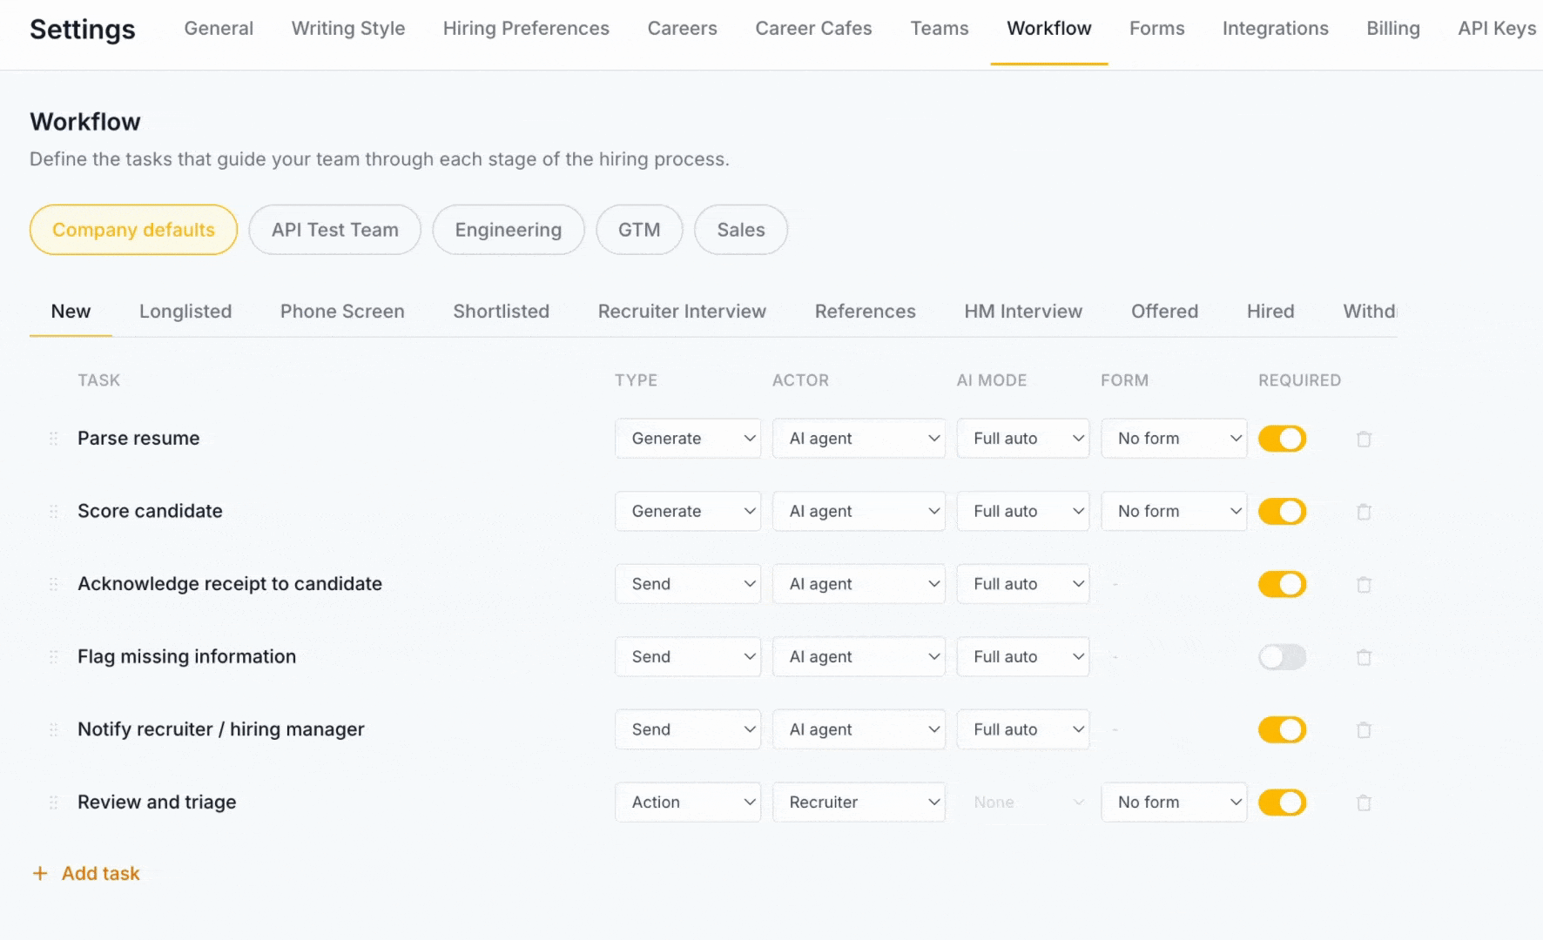Delete the Acknowledge receipt to candidate task
This screenshot has height=940, width=1543.
pos(1363,583)
